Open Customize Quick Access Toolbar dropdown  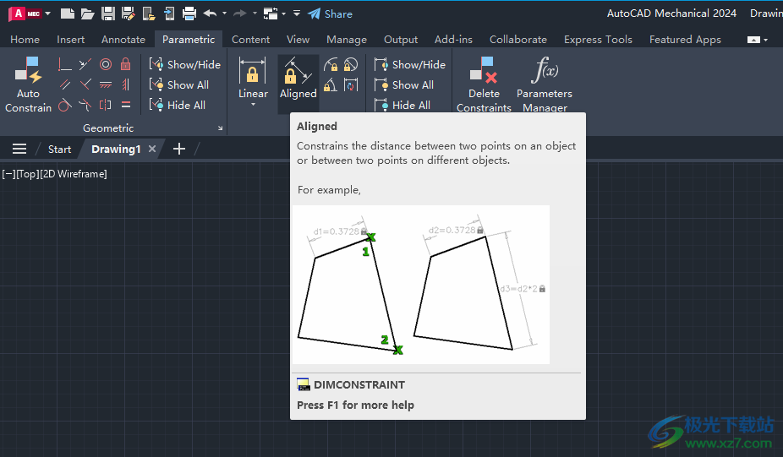297,14
